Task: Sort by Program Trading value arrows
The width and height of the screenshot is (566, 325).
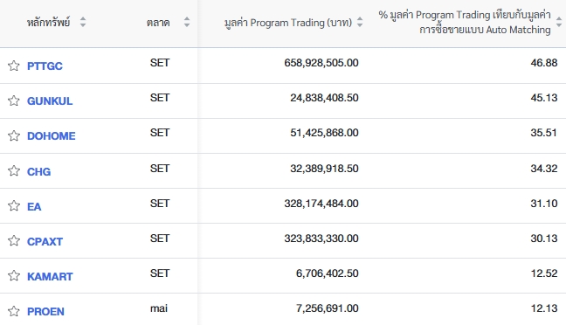Action: (360, 22)
